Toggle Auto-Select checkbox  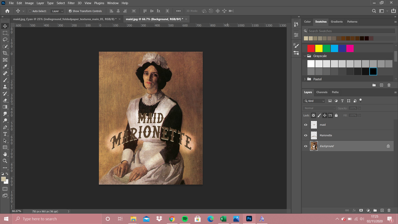(30, 11)
